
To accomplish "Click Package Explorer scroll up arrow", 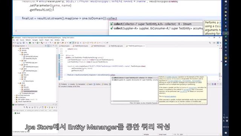I will [x=57, y=48].
